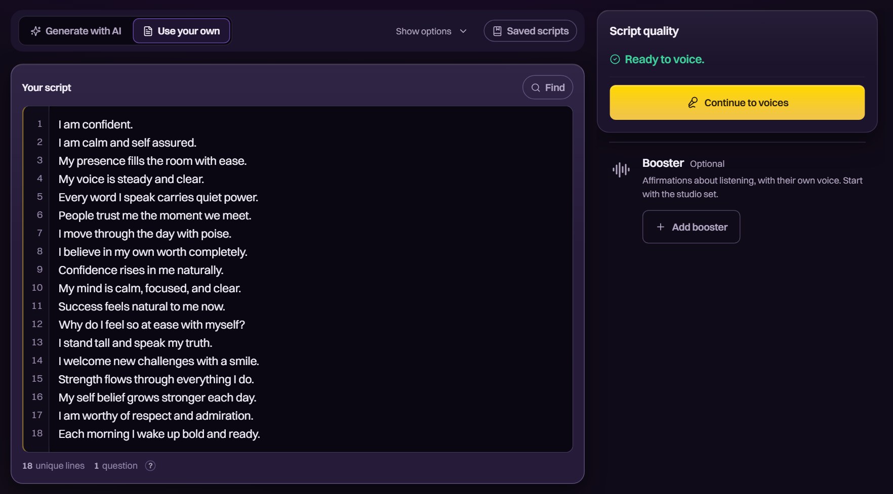Click line "My voice is steady and clear."
Screen dimensions: 893x494
click(131, 179)
